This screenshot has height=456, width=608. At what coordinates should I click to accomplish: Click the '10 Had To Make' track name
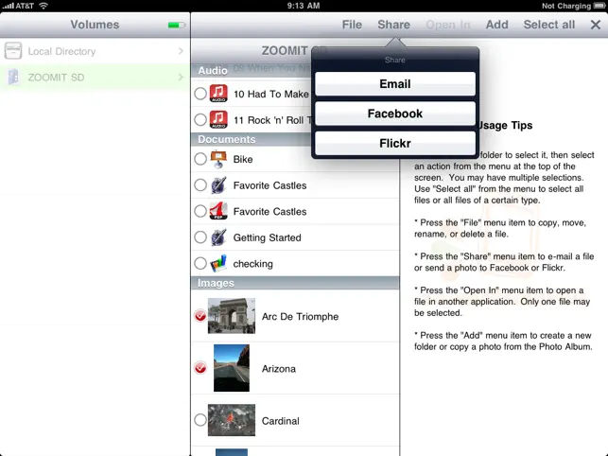pyautogui.click(x=271, y=94)
